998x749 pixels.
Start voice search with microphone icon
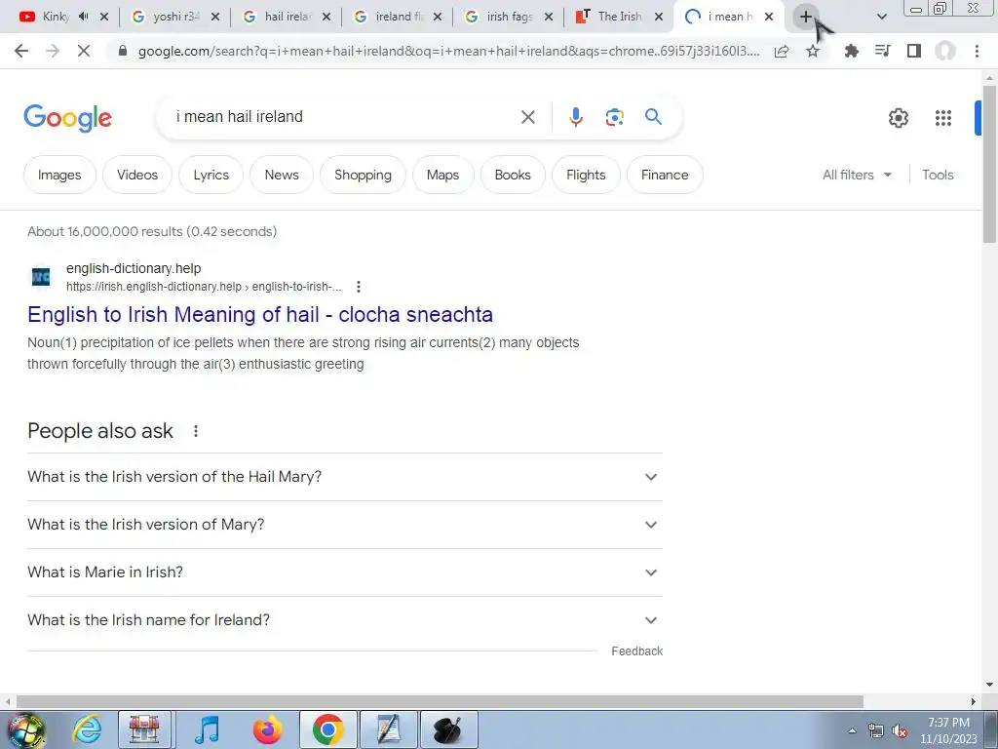(576, 117)
